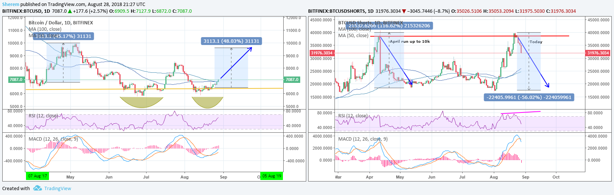The width and height of the screenshot is (614, 195).
Task: Click the 'Mar' time label on the shorts chart
Action: click(338, 177)
